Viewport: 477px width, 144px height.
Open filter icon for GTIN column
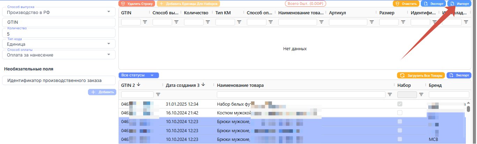[x=145, y=22]
